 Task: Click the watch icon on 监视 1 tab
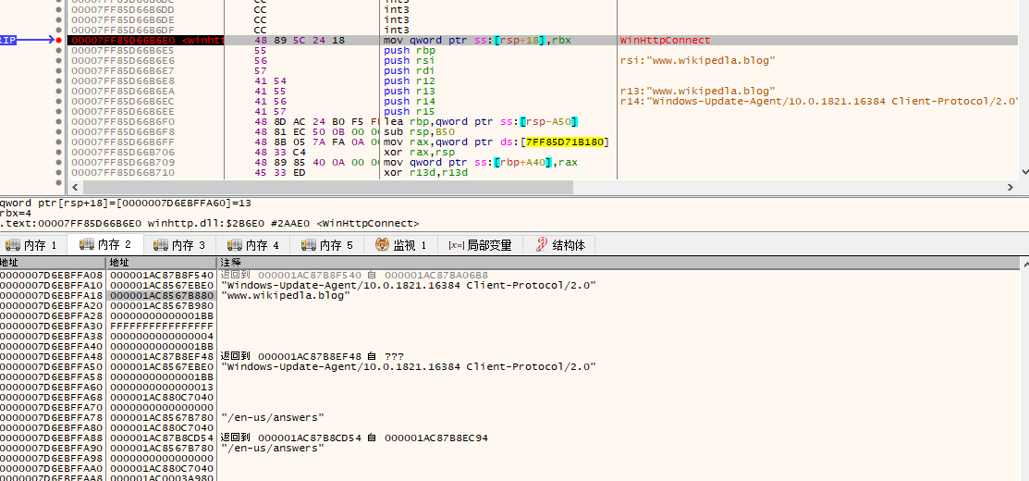382,245
